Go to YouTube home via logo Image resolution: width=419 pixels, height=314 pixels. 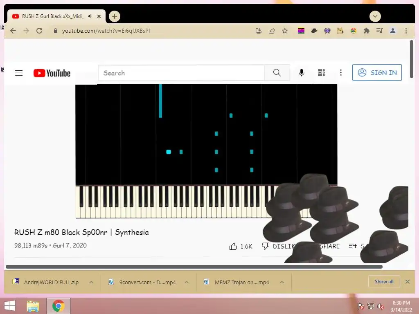tap(52, 73)
